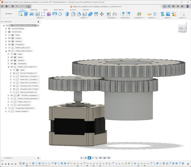Open the UTILITIES tab
This screenshot has height=167, width=191.
click(x=86, y=10)
